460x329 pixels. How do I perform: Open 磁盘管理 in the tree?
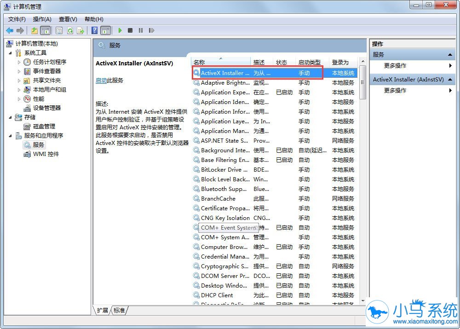point(44,127)
